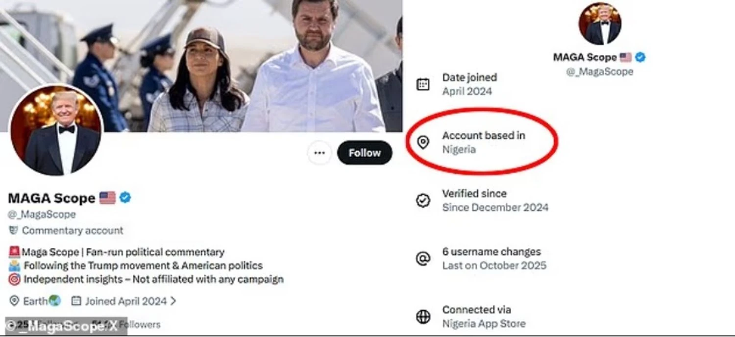Image resolution: width=735 pixels, height=337 pixels.
Task: Click the Joined April 2024 link
Action: click(125, 301)
